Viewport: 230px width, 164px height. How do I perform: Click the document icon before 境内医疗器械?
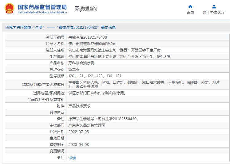pos(7,28)
